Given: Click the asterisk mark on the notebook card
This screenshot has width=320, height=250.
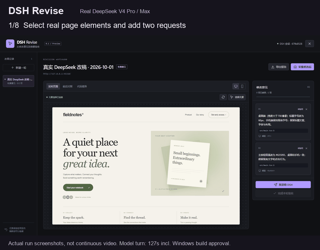Looking at the screenshot, I should (201, 181).
